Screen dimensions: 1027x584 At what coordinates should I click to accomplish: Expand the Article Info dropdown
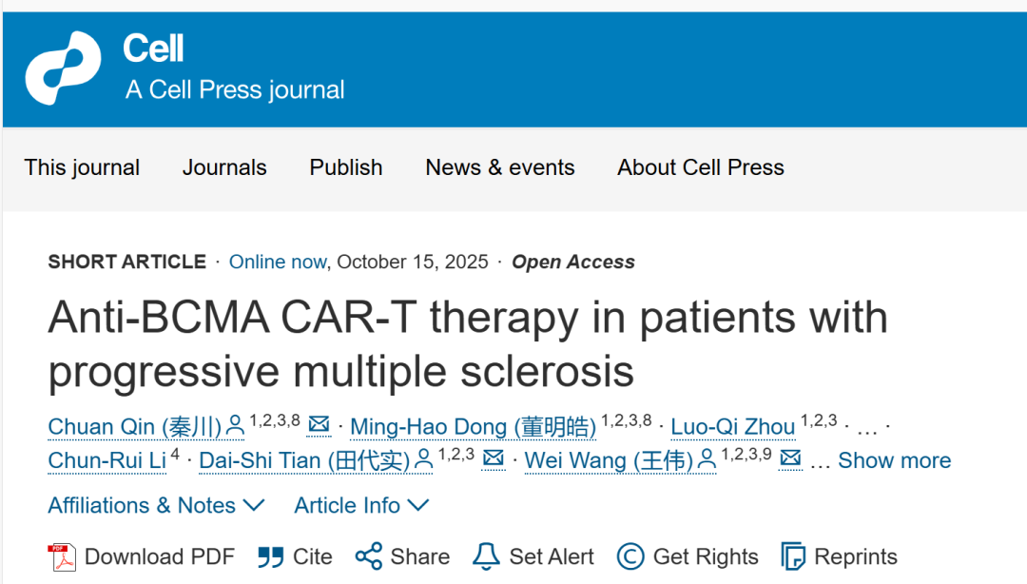361,505
